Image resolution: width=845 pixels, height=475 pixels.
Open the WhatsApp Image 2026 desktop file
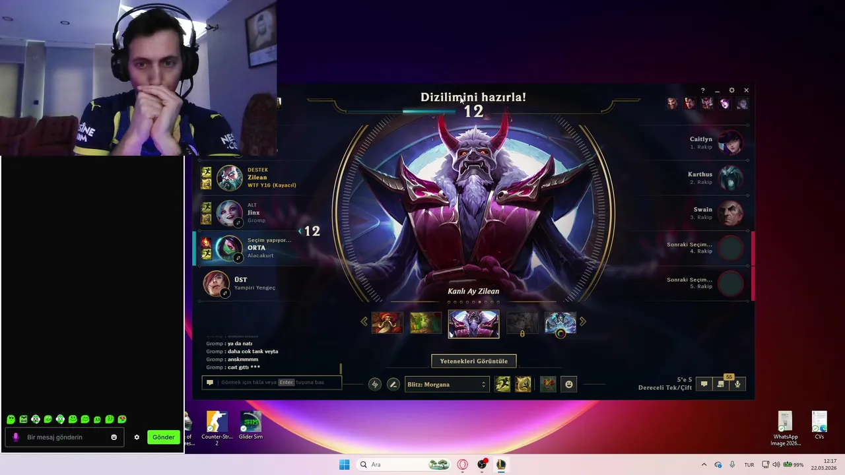(786, 429)
